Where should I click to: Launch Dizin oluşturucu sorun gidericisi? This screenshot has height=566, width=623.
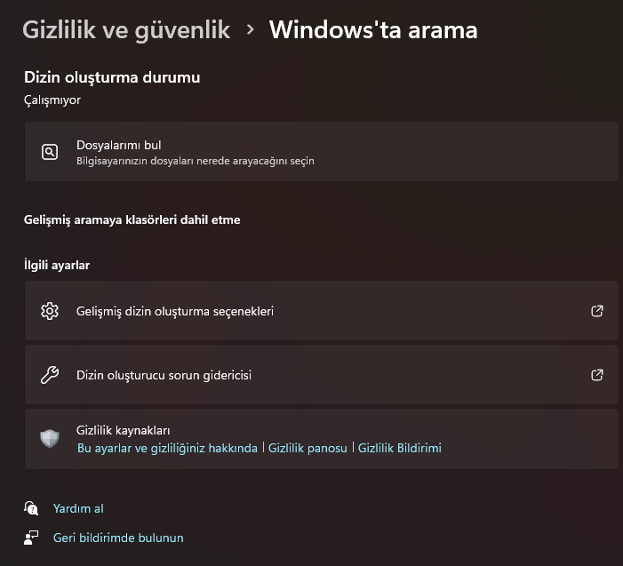164,375
